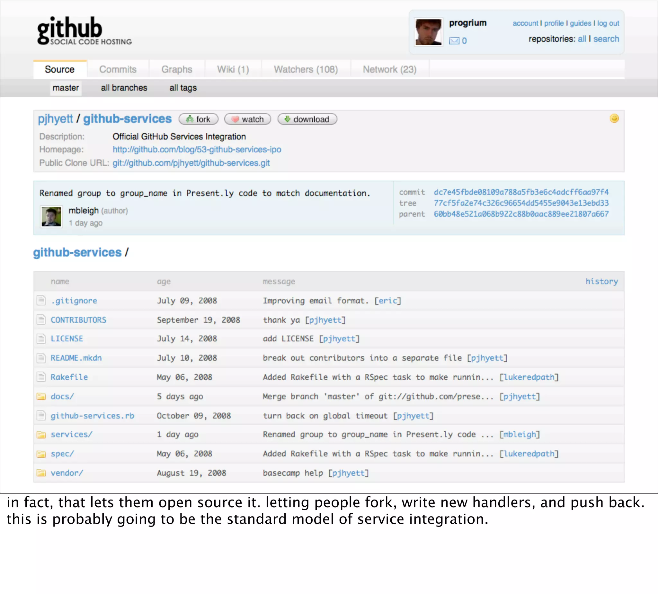This screenshot has width=658, height=594.
Task: View all repositories
Action: click(x=582, y=39)
